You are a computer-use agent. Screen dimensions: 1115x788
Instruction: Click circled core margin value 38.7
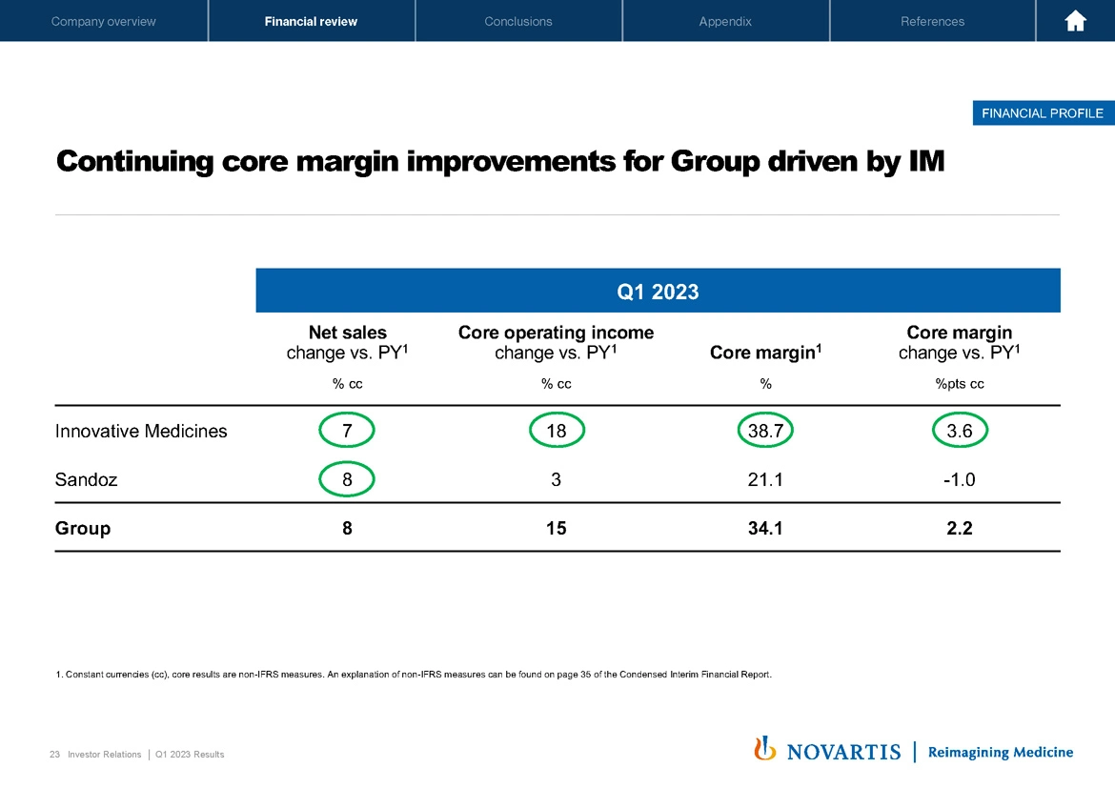tap(765, 431)
